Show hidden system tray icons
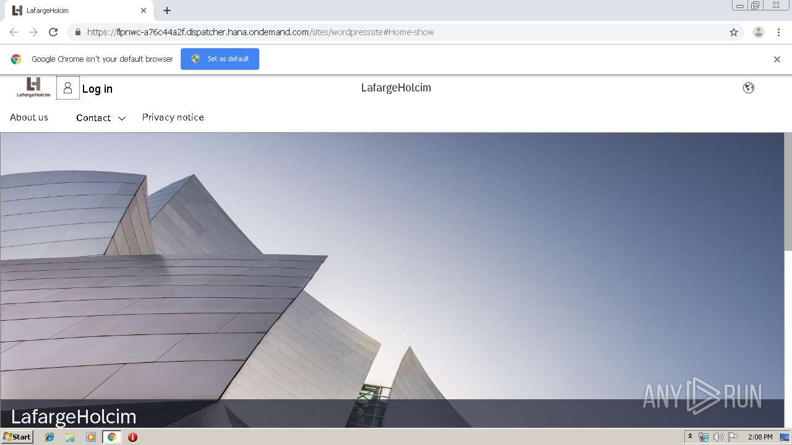The height and width of the screenshot is (445, 792). (x=690, y=437)
